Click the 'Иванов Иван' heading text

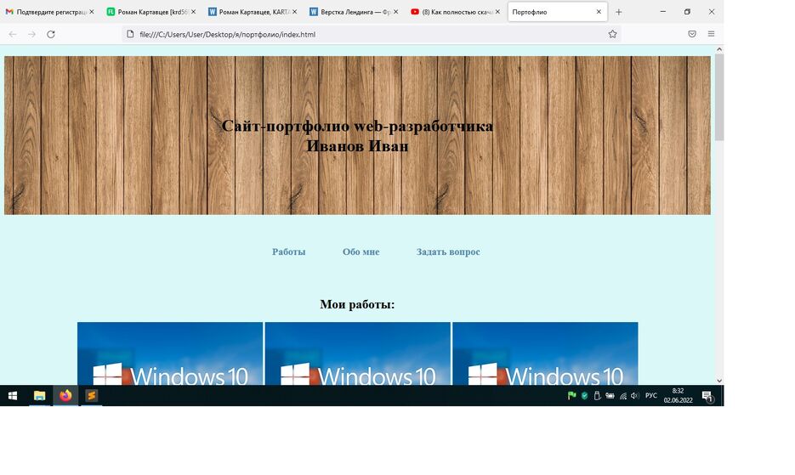coord(357,146)
